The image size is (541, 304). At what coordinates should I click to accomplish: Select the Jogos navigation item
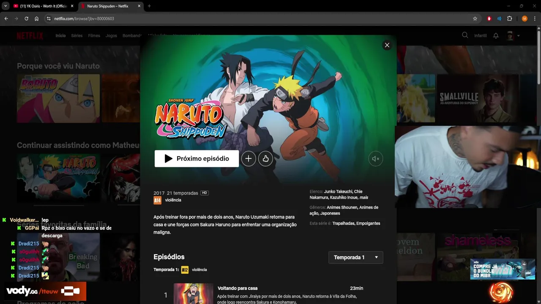111,35
